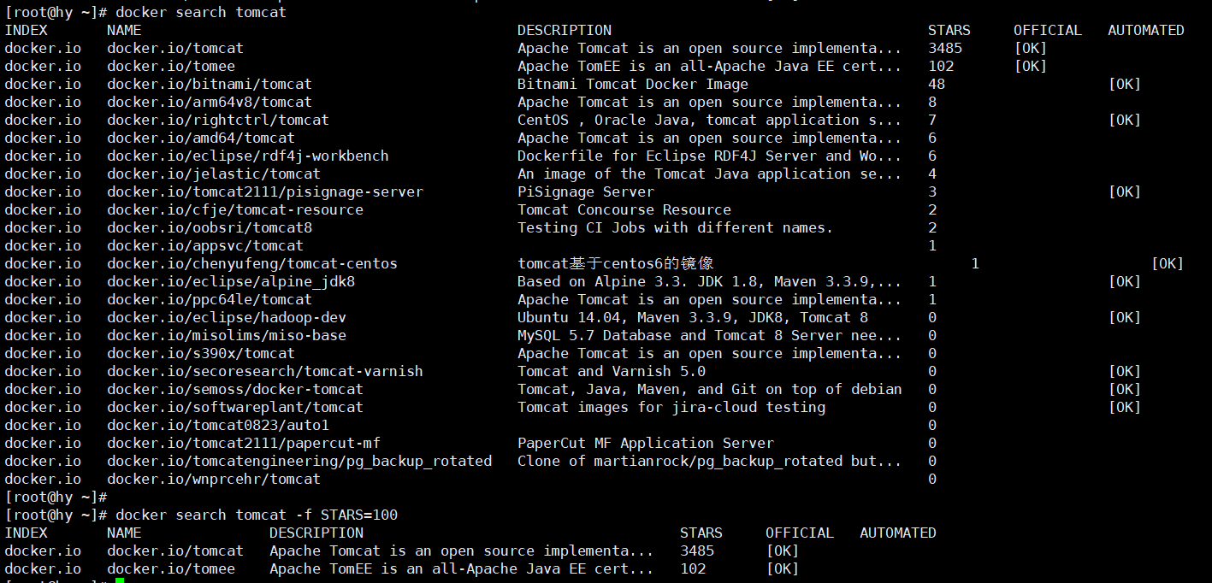The image size is (1212, 583).
Task: Select the docker.io/tomcat image name
Action: click(174, 48)
